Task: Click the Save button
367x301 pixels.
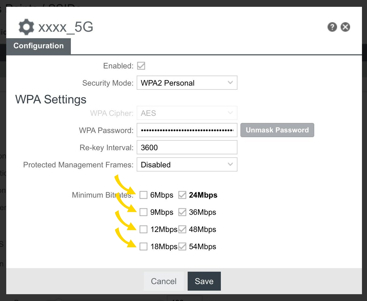Action: tap(204, 281)
